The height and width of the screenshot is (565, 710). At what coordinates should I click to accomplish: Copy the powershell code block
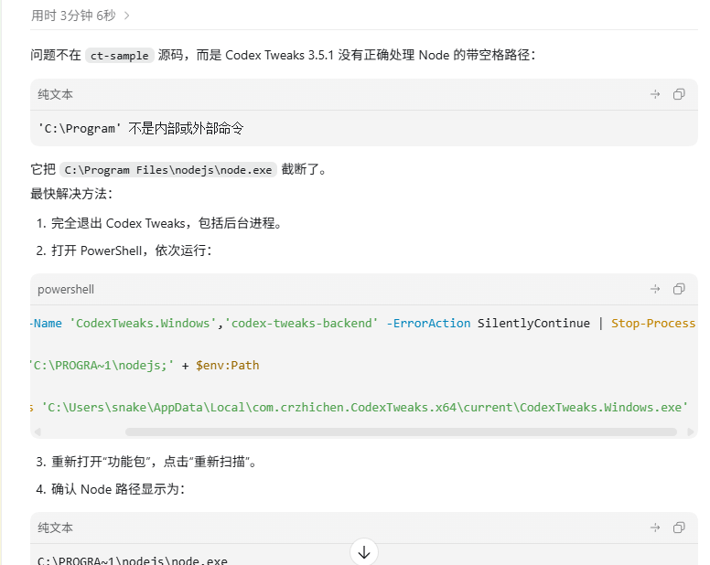[x=679, y=289]
